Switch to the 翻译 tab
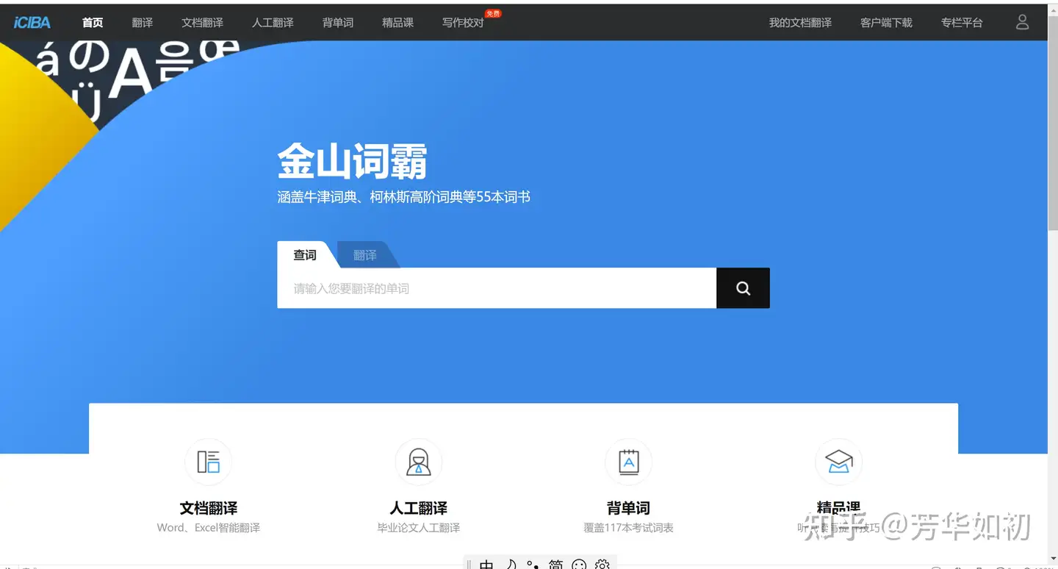Image resolution: width=1058 pixels, height=569 pixels. click(x=364, y=255)
